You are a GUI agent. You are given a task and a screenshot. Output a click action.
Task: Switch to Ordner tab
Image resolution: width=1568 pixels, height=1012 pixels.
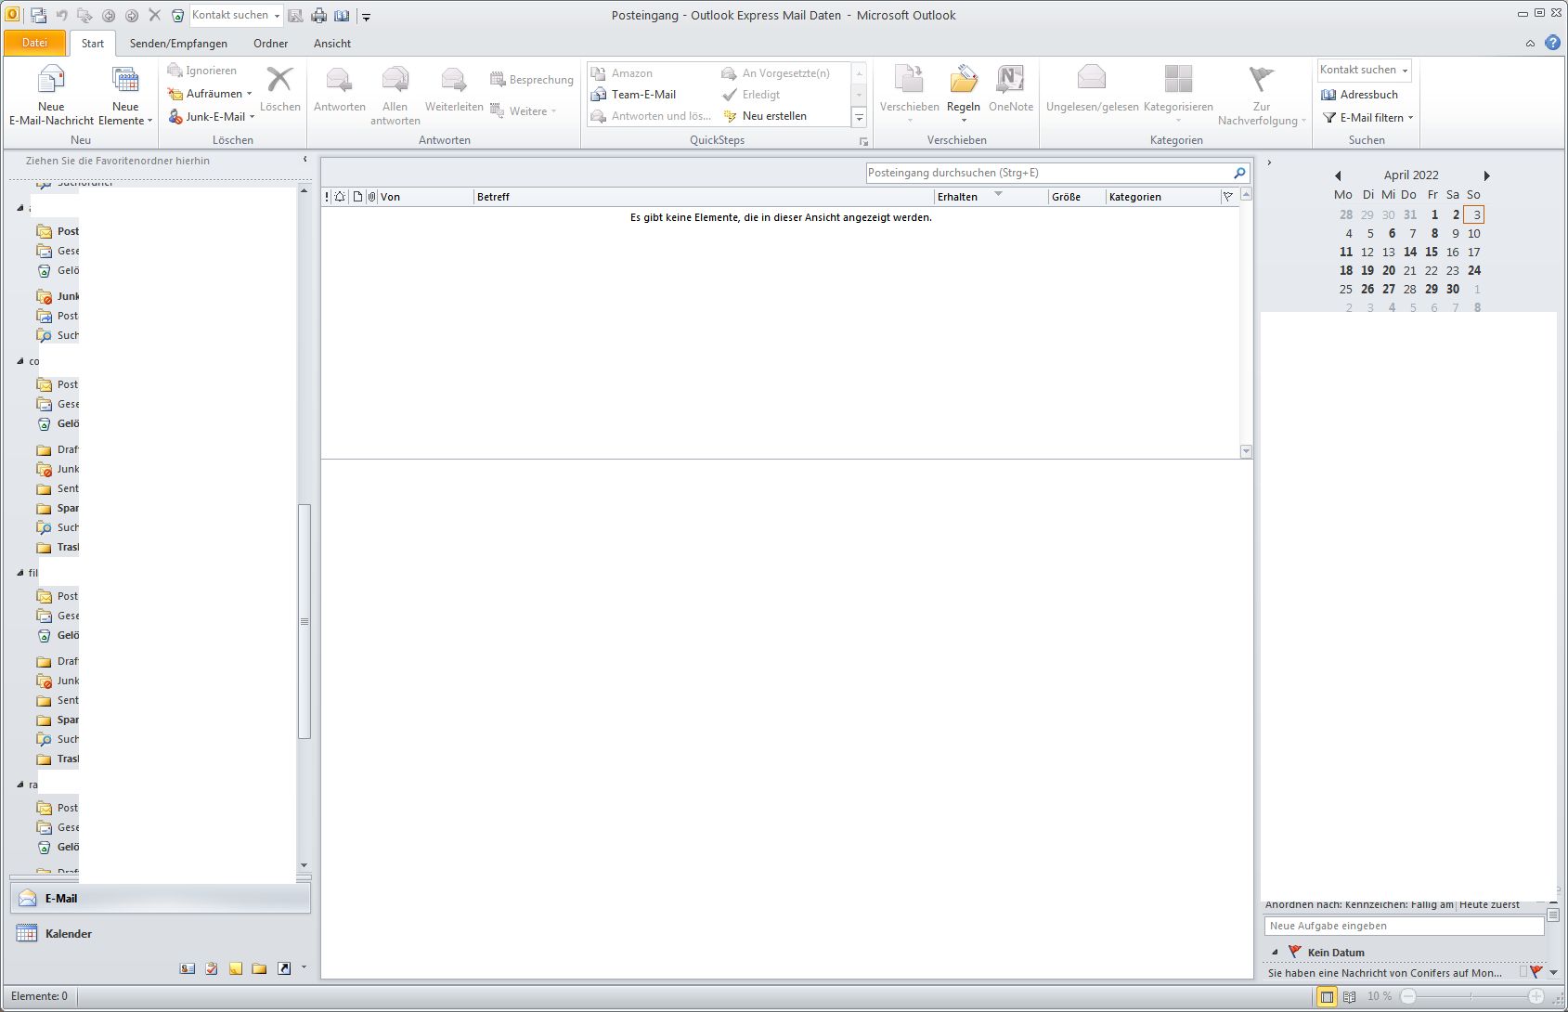270,43
